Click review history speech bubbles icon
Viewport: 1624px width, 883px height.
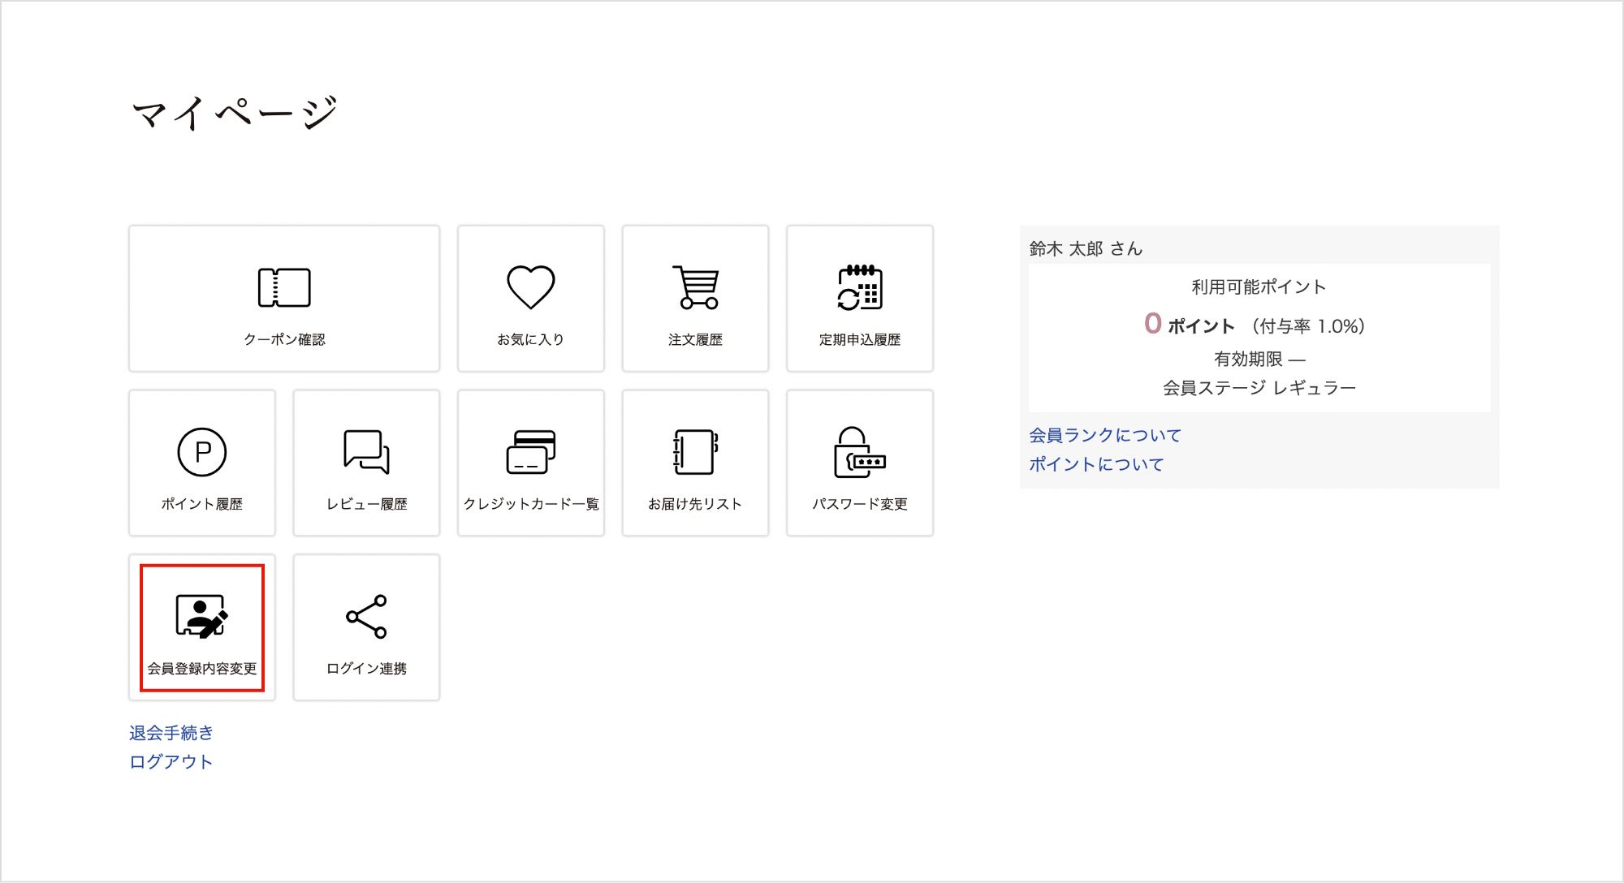(x=366, y=452)
